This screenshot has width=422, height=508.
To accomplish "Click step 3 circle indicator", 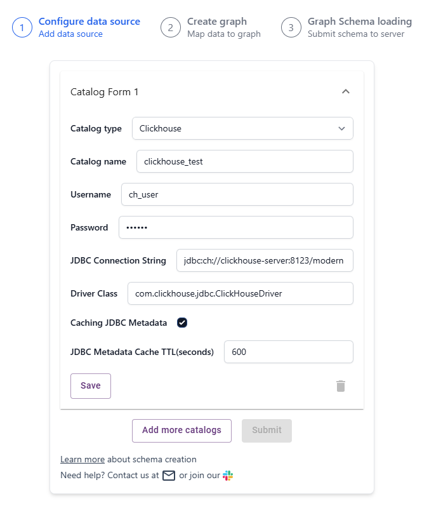I will [291, 27].
